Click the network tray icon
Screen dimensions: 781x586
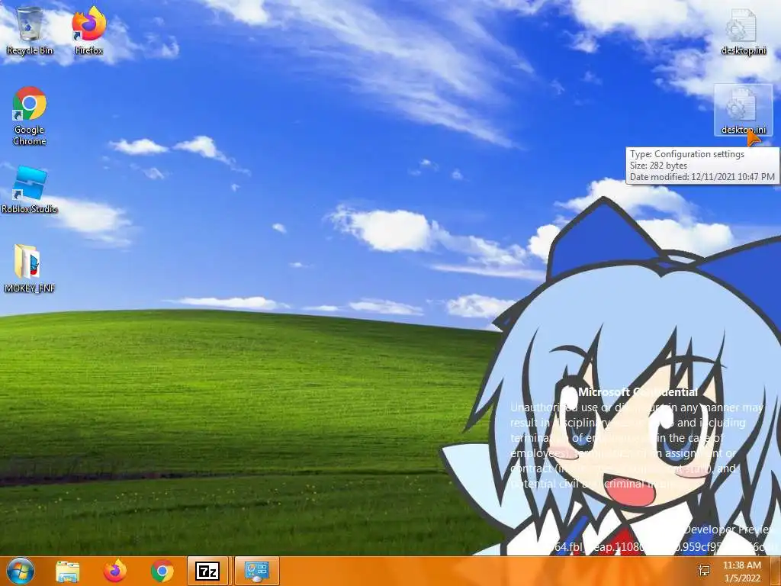point(704,571)
